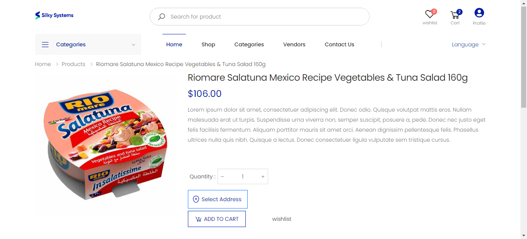
Task: Switch to the Shop menu item
Action: (x=208, y=44)
